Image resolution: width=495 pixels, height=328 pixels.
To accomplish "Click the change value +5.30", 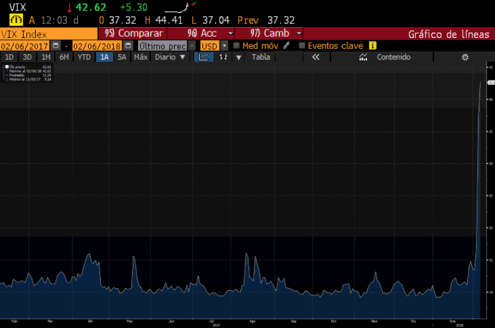I will click(134, 7).
